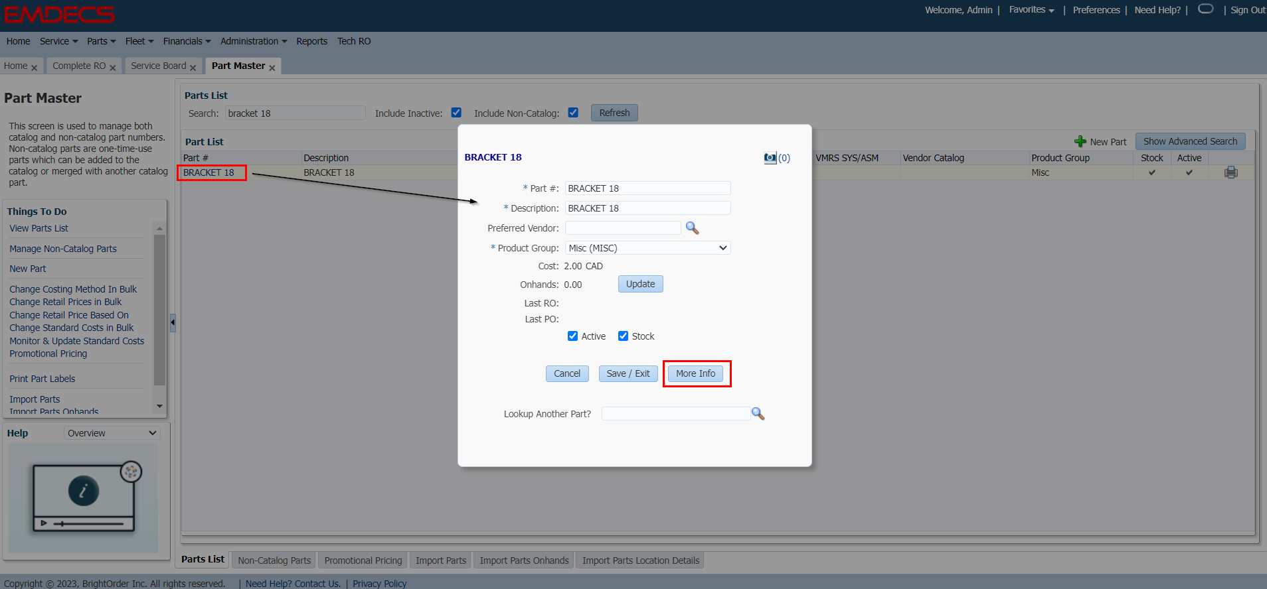1267x589 pixels.
Task: Open the part photos camera icon
Action: tap(770, 158)
